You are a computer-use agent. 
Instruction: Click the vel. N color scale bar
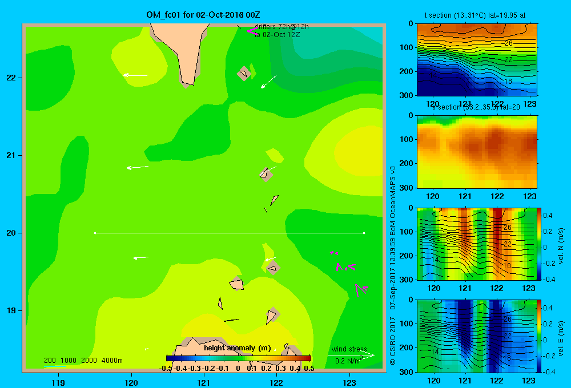tap(540, 244)
